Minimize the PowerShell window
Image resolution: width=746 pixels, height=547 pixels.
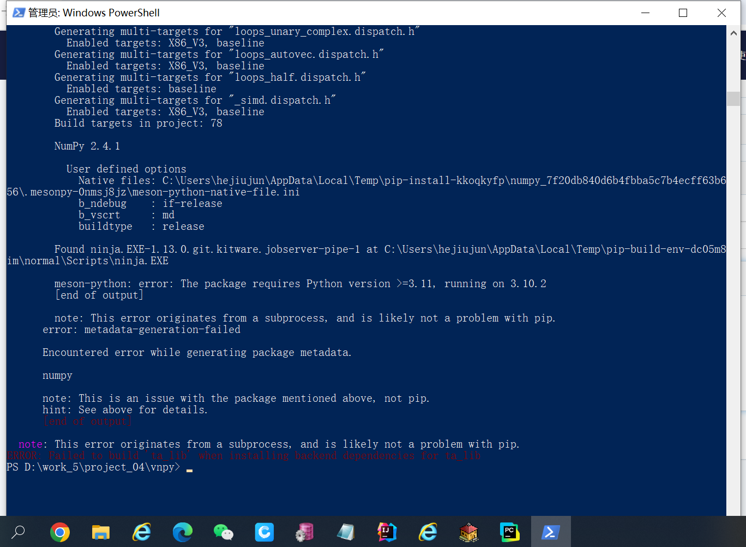pos(645,13)
